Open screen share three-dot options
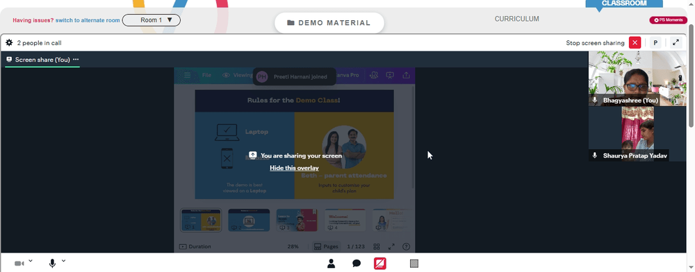This screenshot has width=695, height=272. point(76,59)
